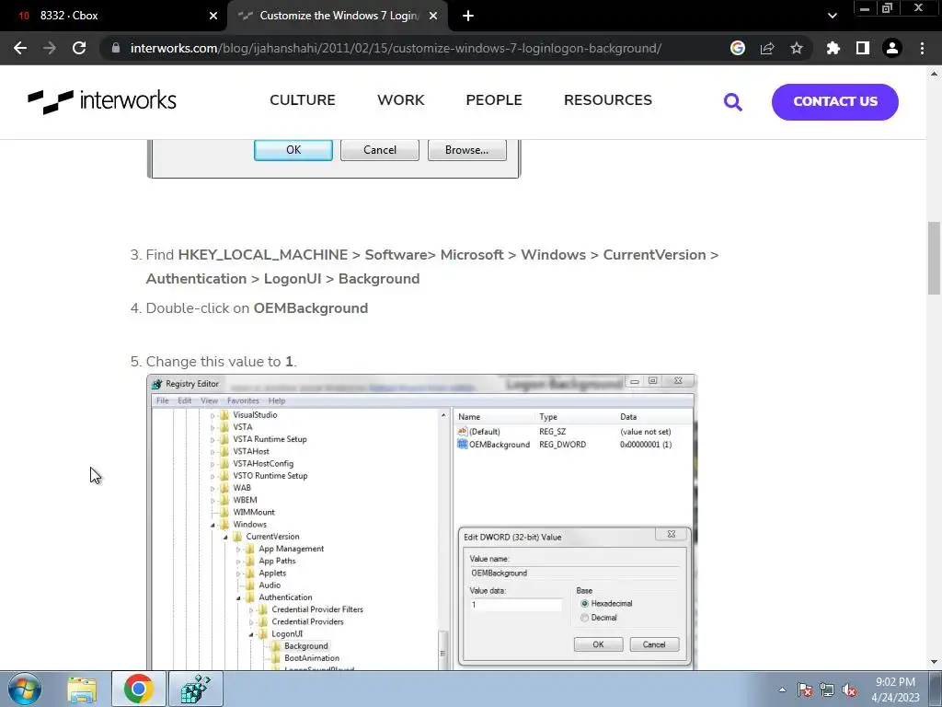Open the CULTURE menu
Screen dimensions: 942x707
click(x=302, y=99)
